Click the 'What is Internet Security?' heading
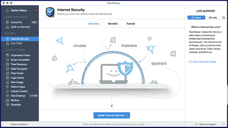 [205, 27]
